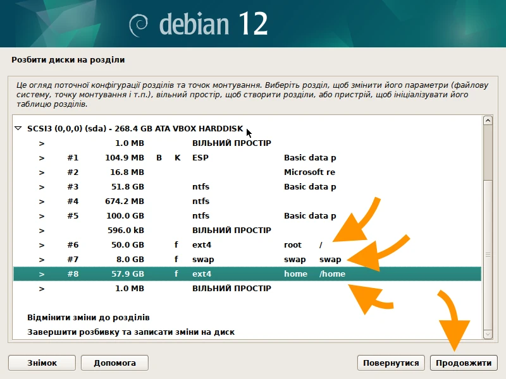This screenshot has width=506, height=379.
Task: Click the Debian swirl logo
Action: point(139,25)
